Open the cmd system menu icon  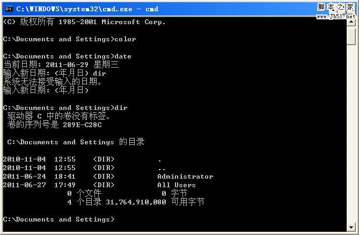tap(9, 9)
